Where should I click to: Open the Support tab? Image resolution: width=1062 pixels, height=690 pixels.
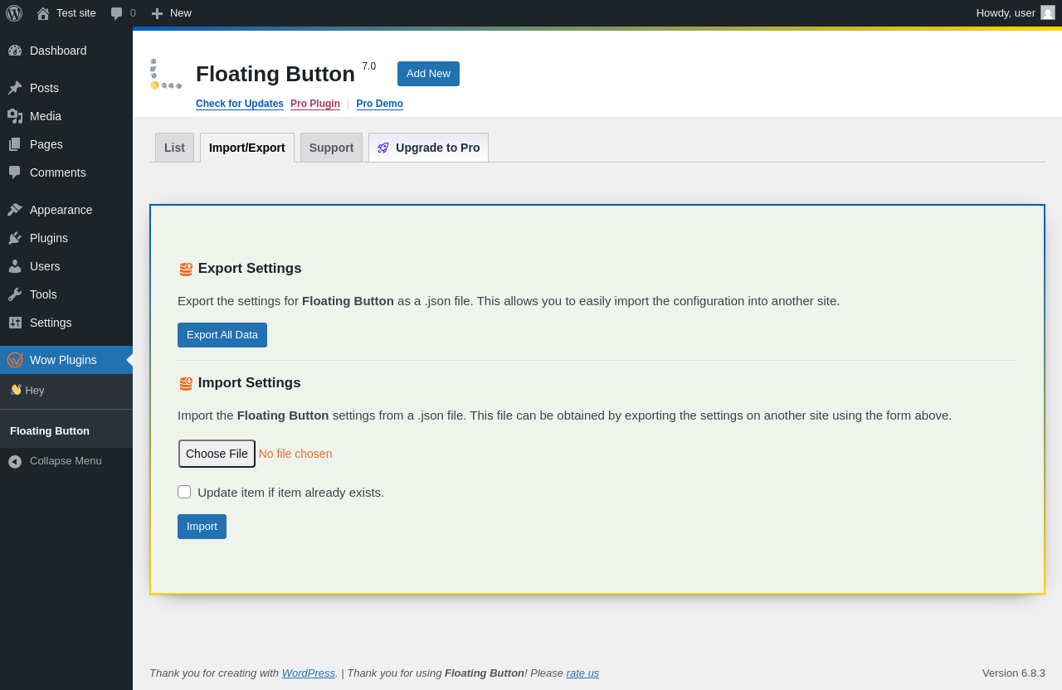tap(331, 148)
